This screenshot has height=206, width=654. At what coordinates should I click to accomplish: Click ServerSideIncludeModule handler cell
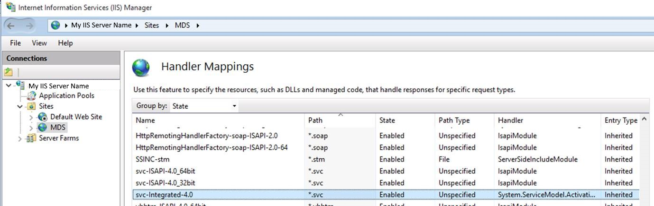538,159
